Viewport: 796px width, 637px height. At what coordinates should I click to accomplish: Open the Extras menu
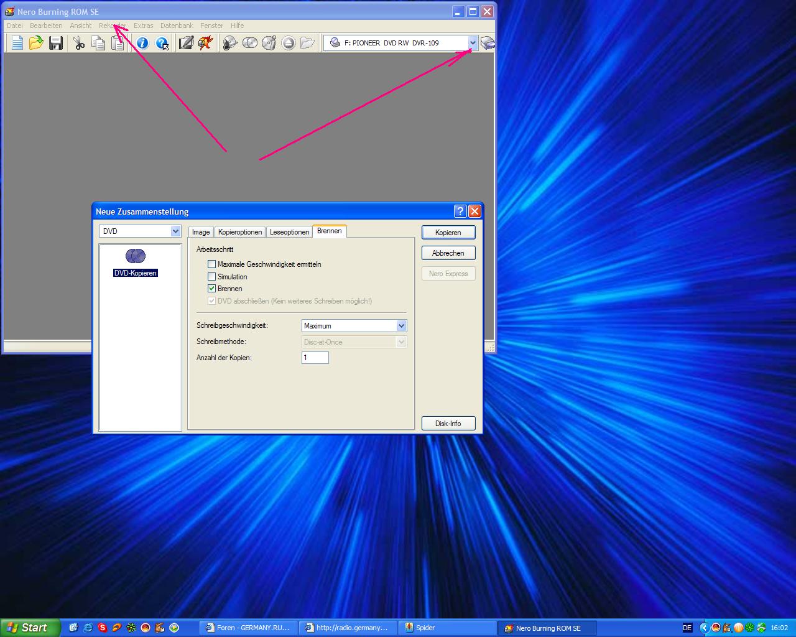click(x=143, y=26)
